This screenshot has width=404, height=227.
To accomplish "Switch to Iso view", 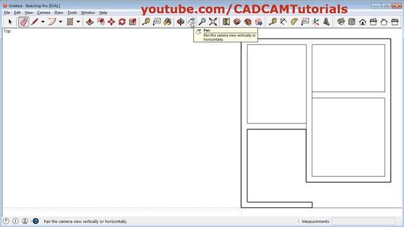I will tap(341, 22).
